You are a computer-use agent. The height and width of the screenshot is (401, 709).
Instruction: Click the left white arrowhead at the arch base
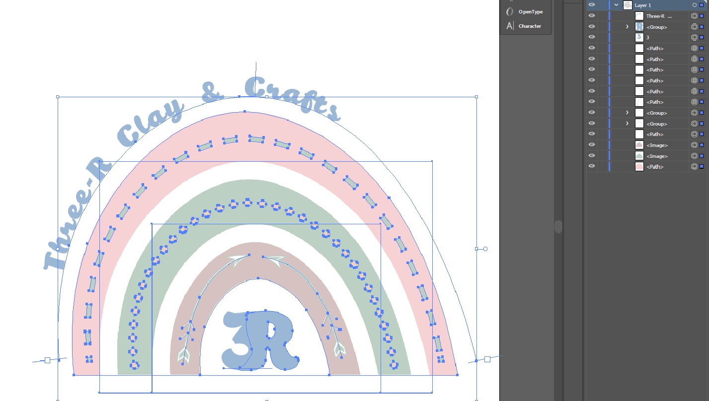click(184, 354)
